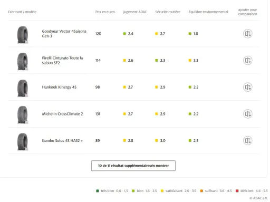Add Goodyear Vector 4Saisons Gen-3 to comparison
The height and width of the screenshot is (202, 270).
click(248, 34)
